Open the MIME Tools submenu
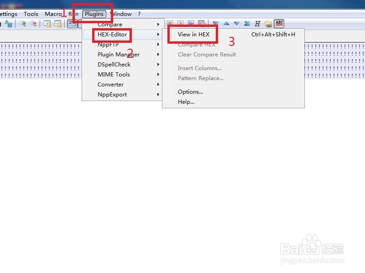This screenshot has height=273, width=365. click(x=122, y=74)
